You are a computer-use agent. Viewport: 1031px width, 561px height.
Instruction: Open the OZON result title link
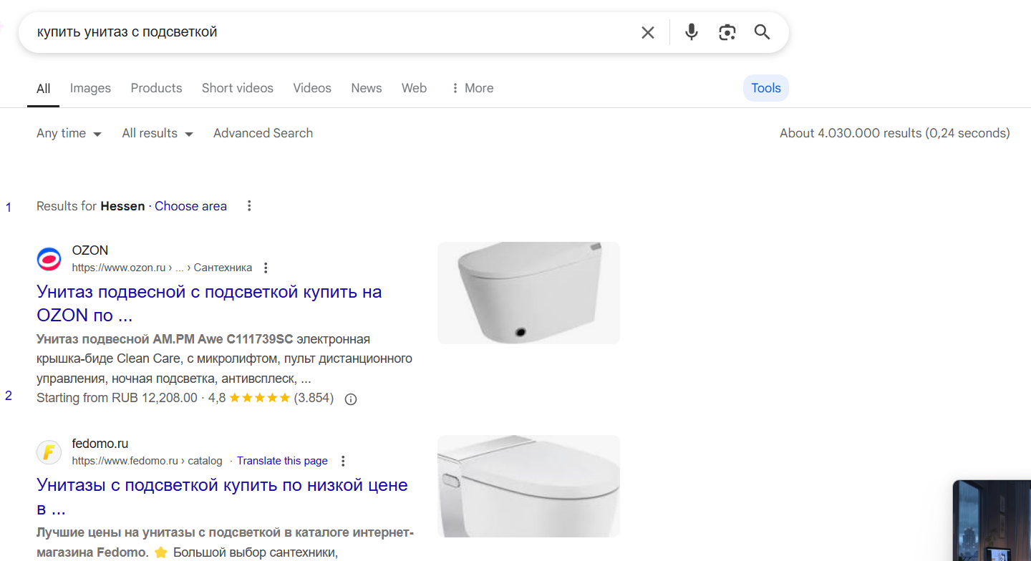tap(209, 303)
